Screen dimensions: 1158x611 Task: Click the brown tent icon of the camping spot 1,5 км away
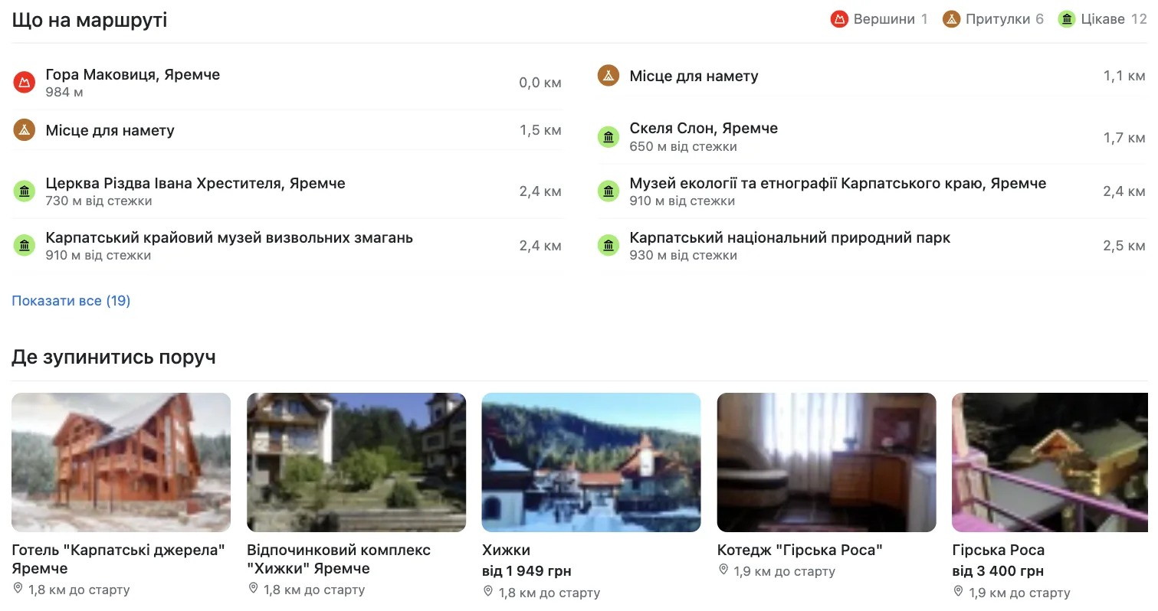click(x=25, y=130)
